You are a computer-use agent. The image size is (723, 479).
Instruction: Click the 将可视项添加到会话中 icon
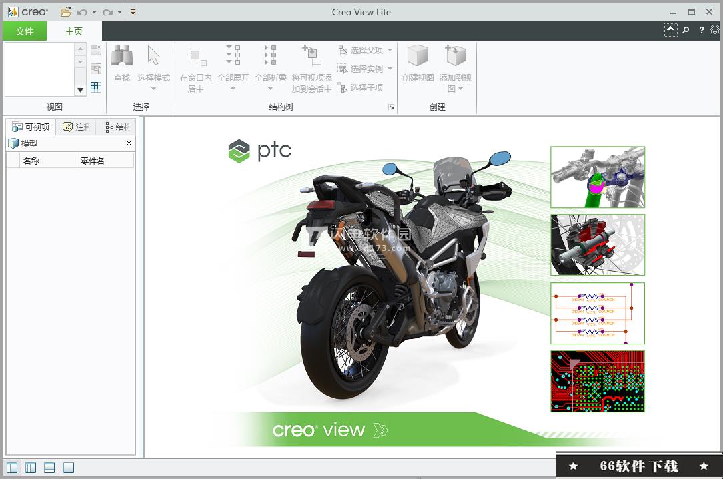tap(311, 55)
